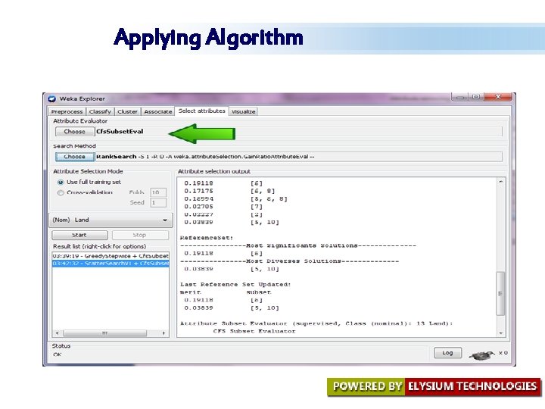Click the Weka bird title bar icon

click(51, 98)
